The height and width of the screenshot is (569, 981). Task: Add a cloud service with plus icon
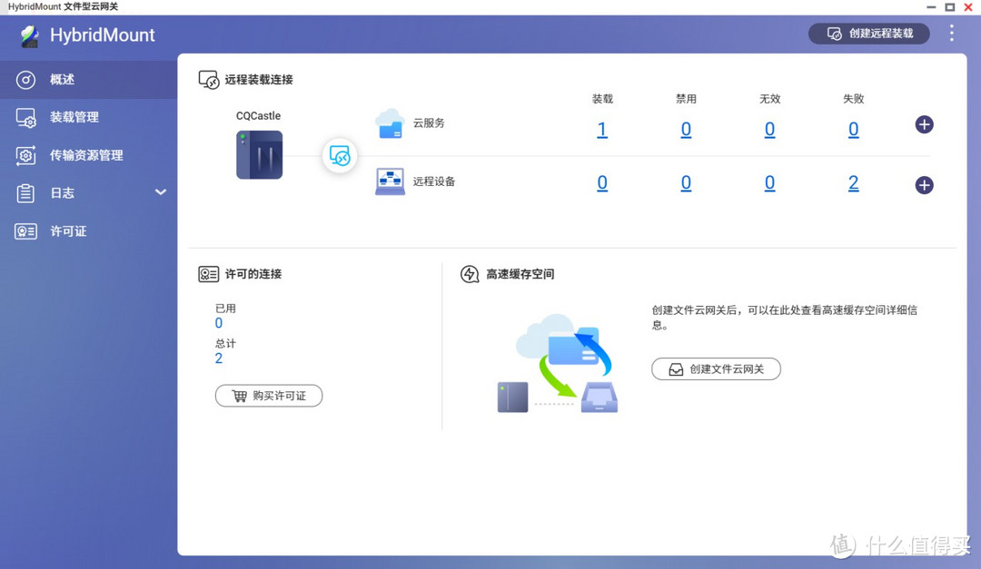click(924, 124)
